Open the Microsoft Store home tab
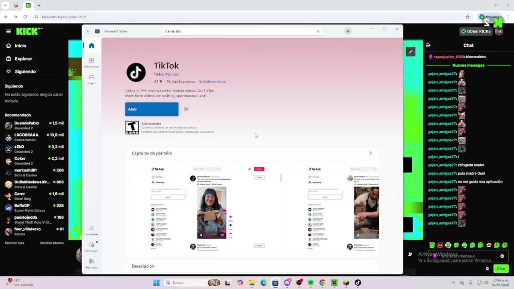This screenshot has height=289, width=514. pyautogui.click(x=91, y=45)
